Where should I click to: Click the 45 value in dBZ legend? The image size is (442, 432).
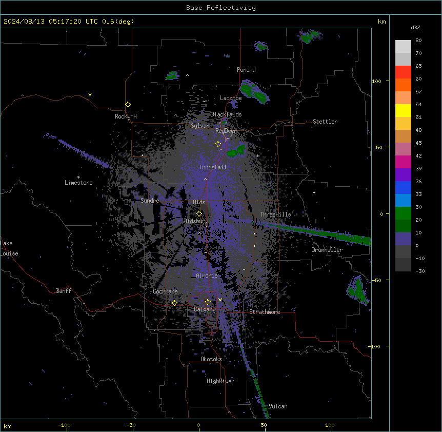(x=418, y=143)
